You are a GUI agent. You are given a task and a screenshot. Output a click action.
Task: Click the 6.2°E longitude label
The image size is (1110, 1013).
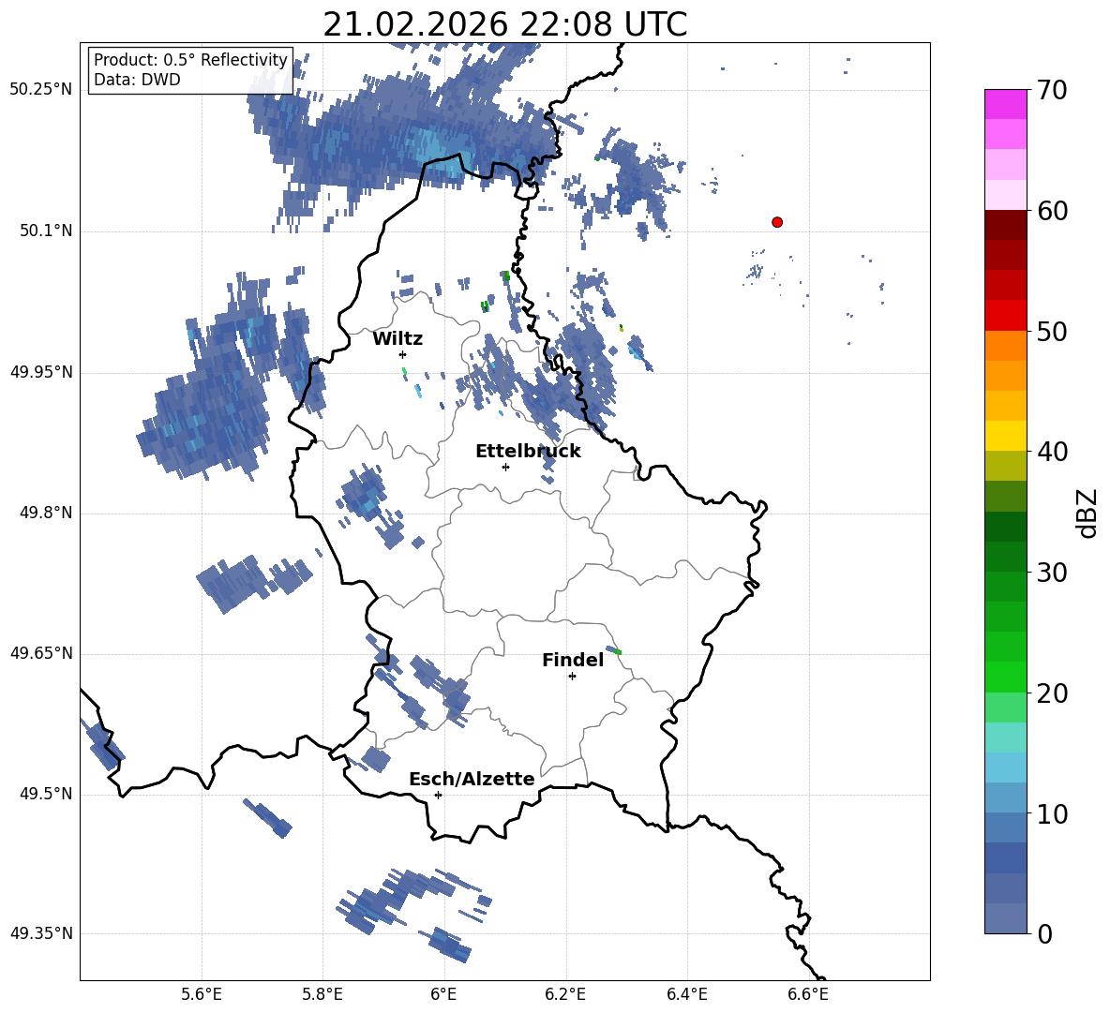coord(565,994)
